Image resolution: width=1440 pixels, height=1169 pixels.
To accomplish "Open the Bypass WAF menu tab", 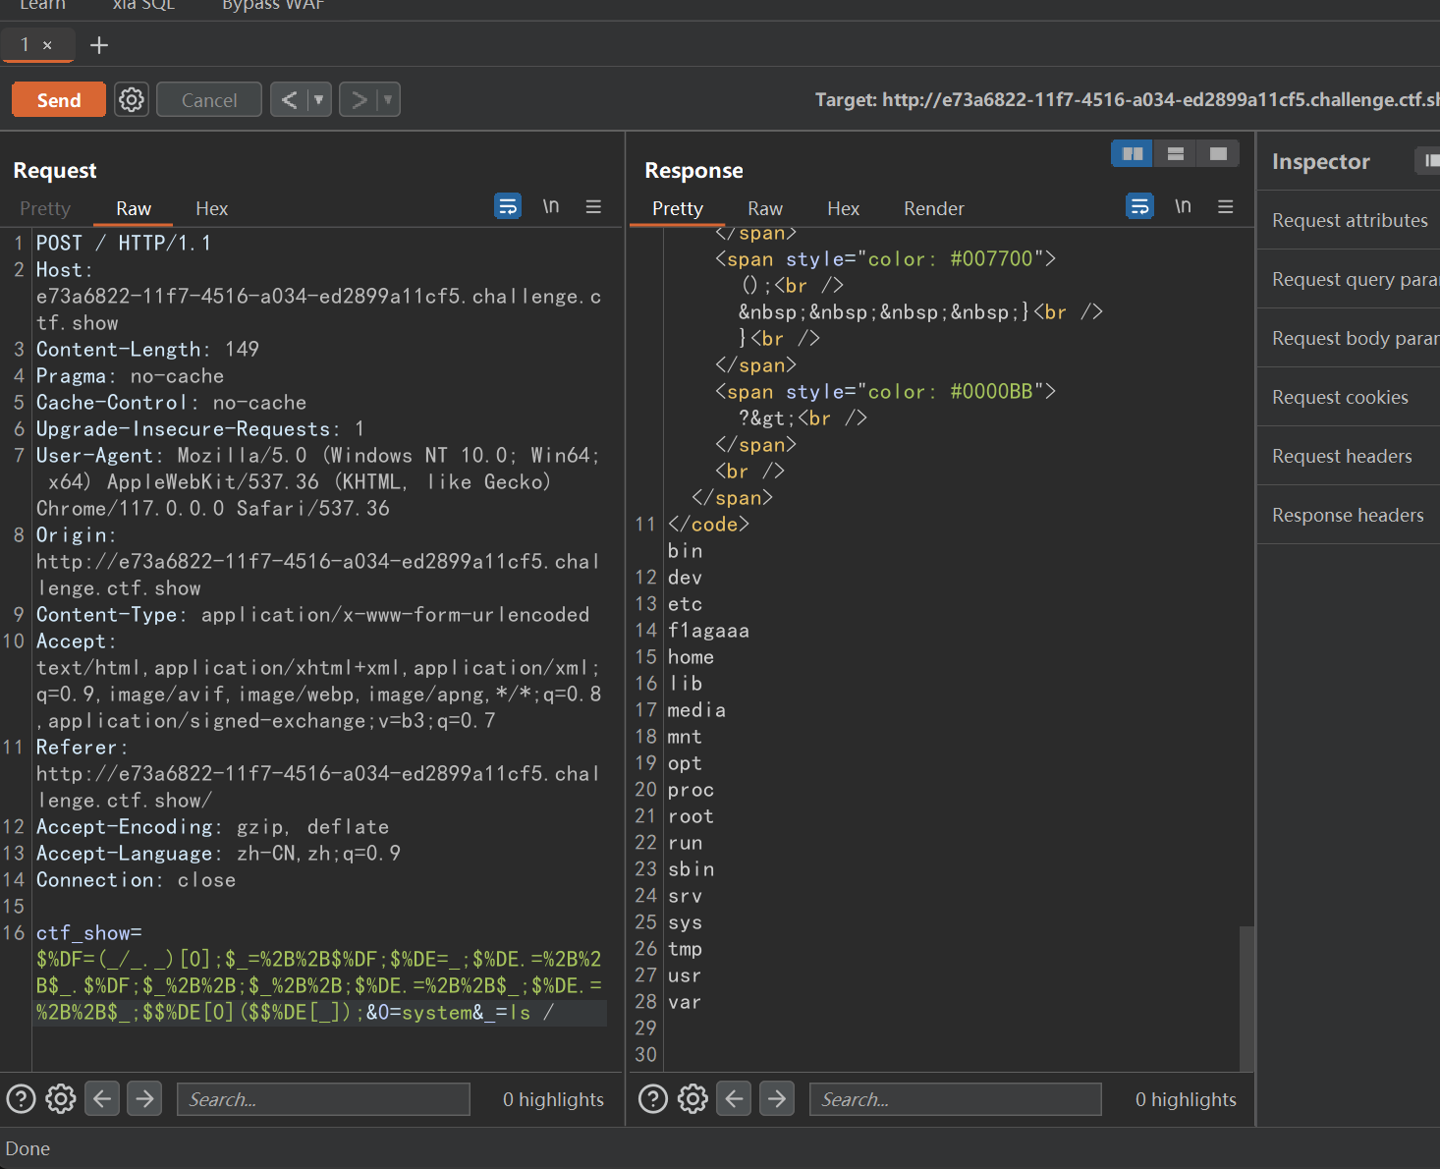I will point(273,5).
